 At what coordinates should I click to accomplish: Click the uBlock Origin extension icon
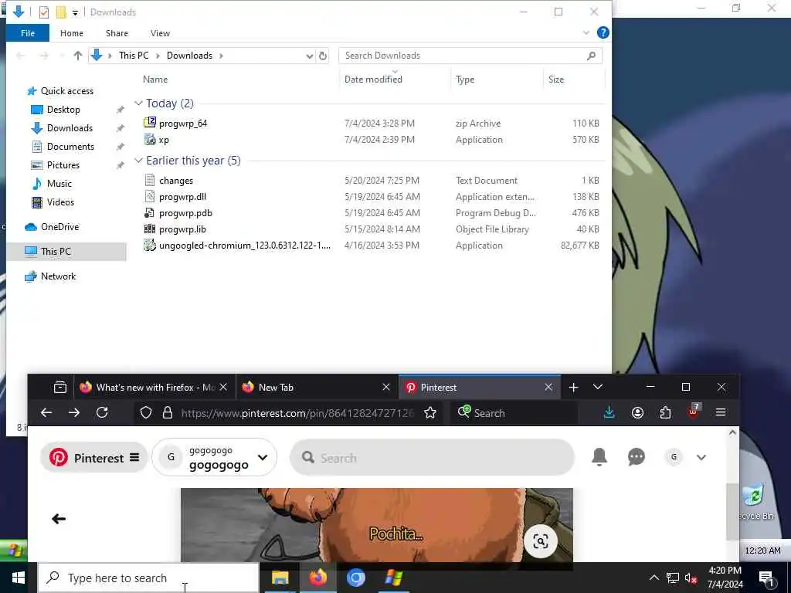point(694,412)
